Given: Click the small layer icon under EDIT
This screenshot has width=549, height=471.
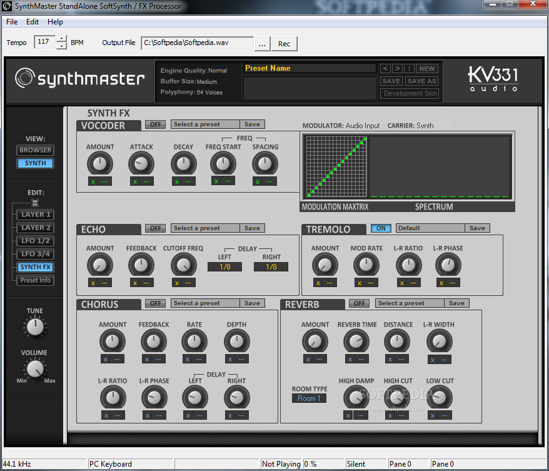Looking at the screenshot, I should point(34,203).
